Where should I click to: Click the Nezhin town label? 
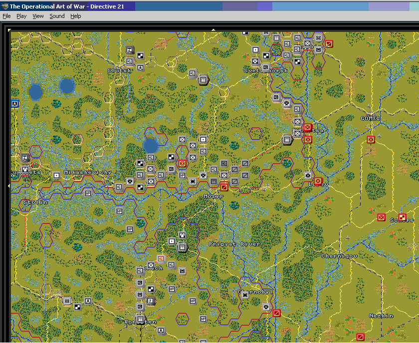click(x=381, y=316)
